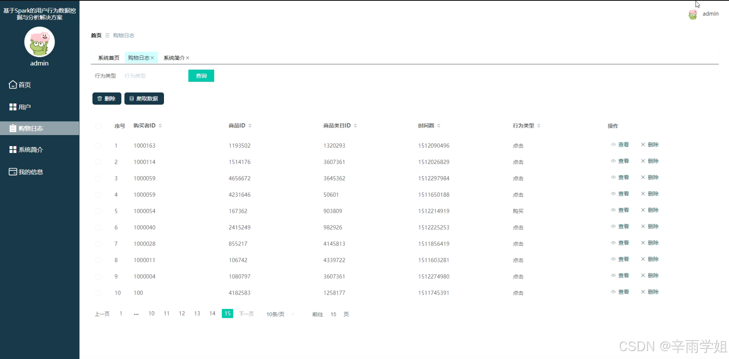Click the admin avatar in the top right
The height and width of the screenshot is (359, 729).
coord(693,14)
